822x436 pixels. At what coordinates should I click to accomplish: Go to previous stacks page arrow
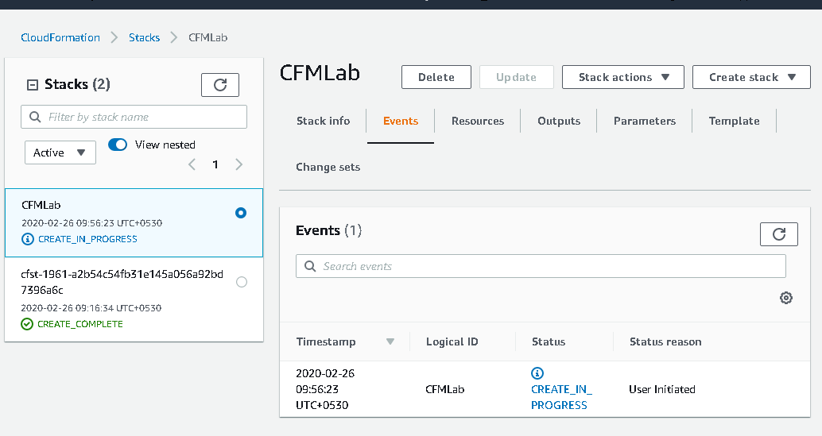tap(192, 164)
